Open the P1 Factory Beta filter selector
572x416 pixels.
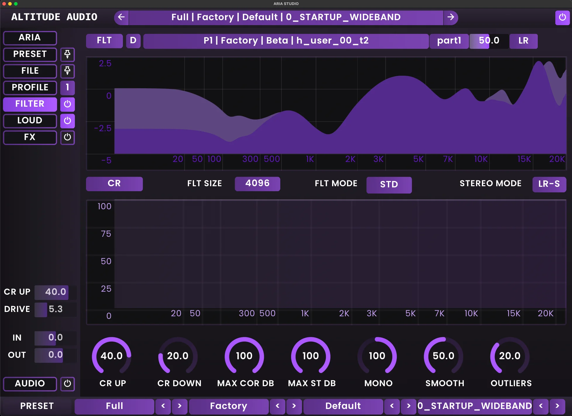click(285, 41)
